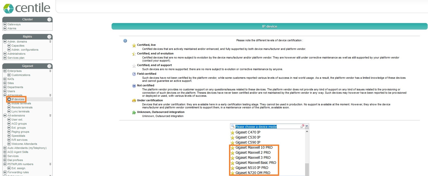This screenshot has width=428, height=176.
Task: Click the device list scrollbar thumb
Action: click(x=307, y=169)
